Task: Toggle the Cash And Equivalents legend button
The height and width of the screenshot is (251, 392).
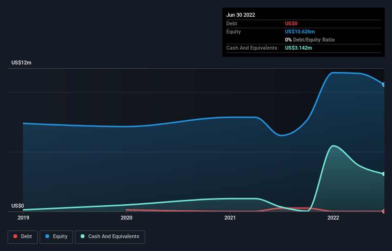Action: coord(110,237)
